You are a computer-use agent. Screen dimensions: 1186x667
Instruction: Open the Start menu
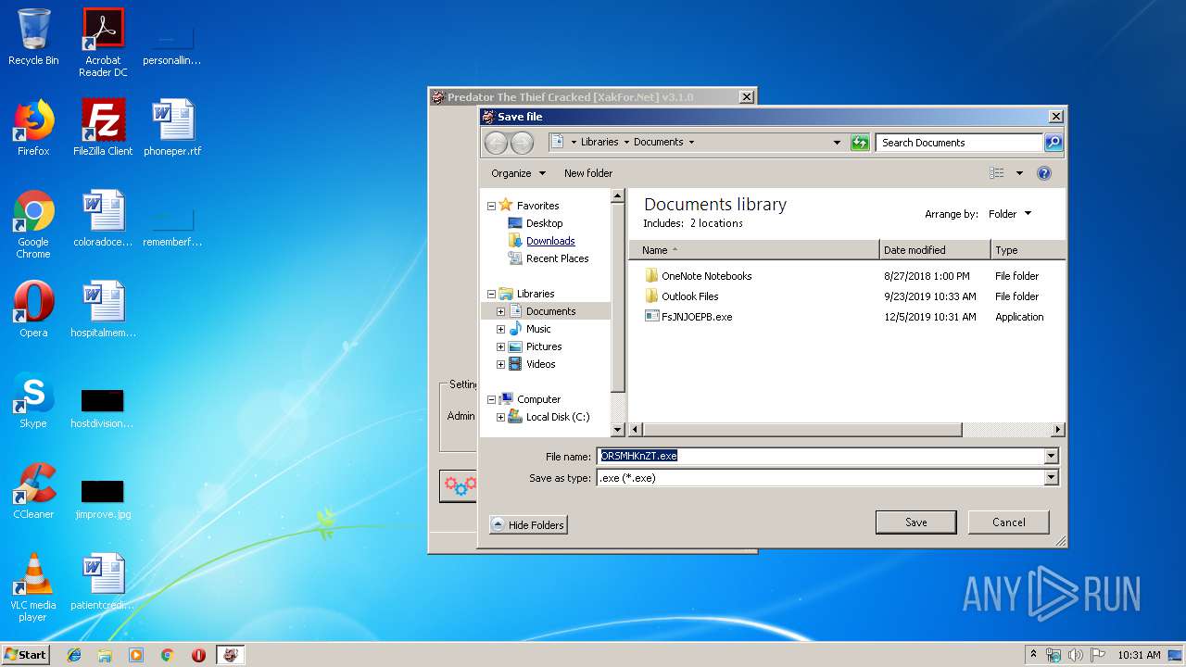[x=25, y=655]
